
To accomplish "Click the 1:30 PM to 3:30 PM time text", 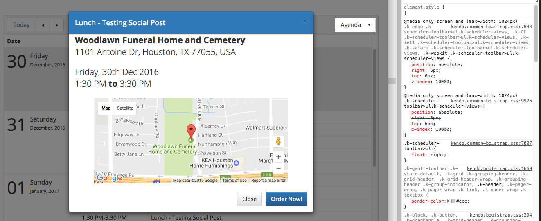I will point(113,84).
